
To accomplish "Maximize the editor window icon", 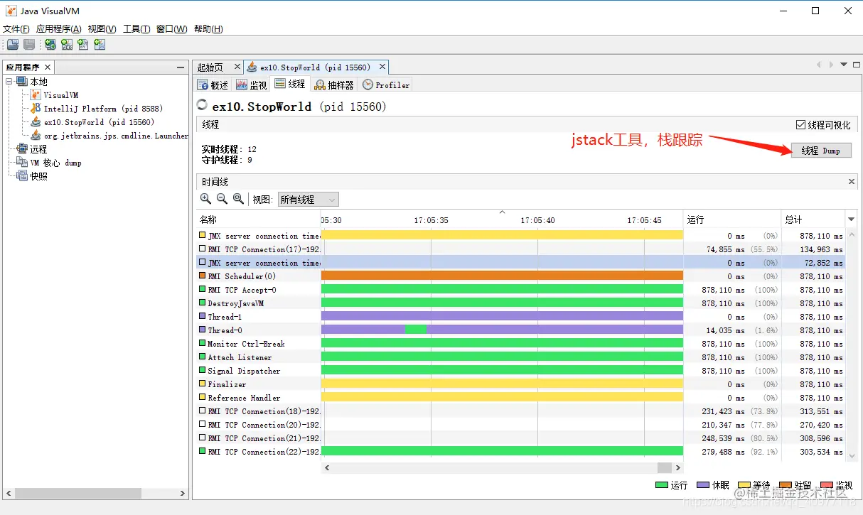I will pos(856,65).
